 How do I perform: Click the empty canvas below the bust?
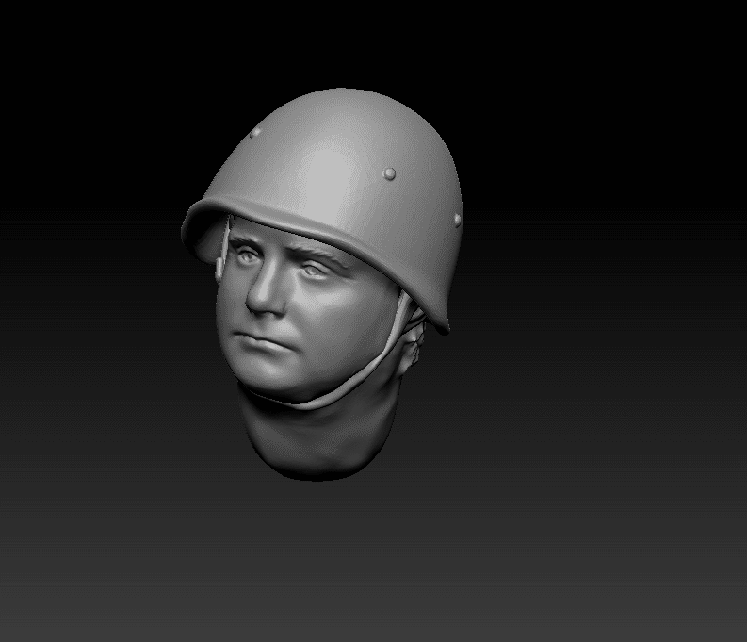(x=377, y=566)
